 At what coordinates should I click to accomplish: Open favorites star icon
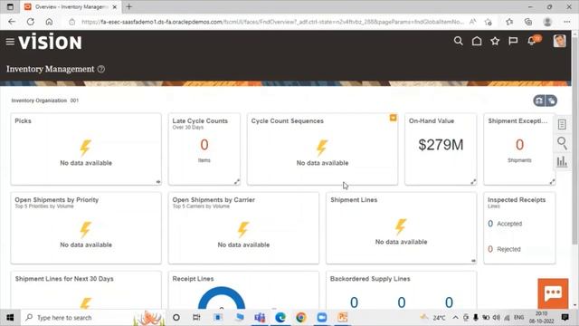point(495,41)
